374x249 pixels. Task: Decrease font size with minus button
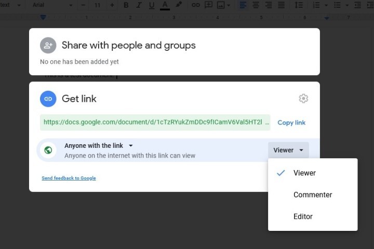coord(83,5)
